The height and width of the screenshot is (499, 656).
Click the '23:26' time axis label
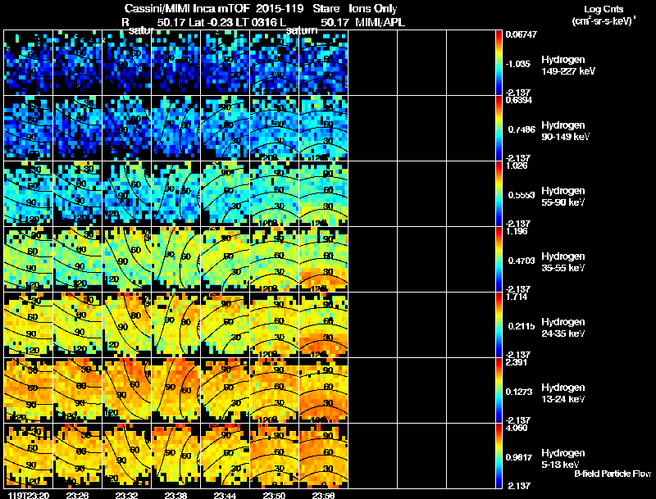click(x=77, y=495)
